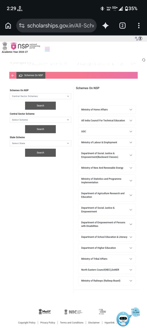Open the Select State dropdown
Screen dimensions: 147x328
coord(41,143)
